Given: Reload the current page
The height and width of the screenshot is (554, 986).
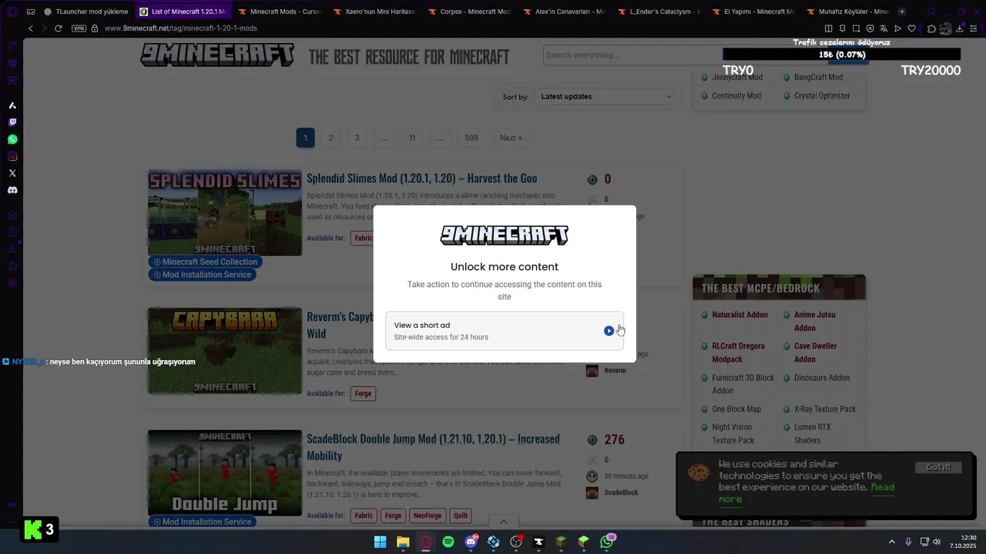Looking at the screenshot, I should click(x=58, y=28).
